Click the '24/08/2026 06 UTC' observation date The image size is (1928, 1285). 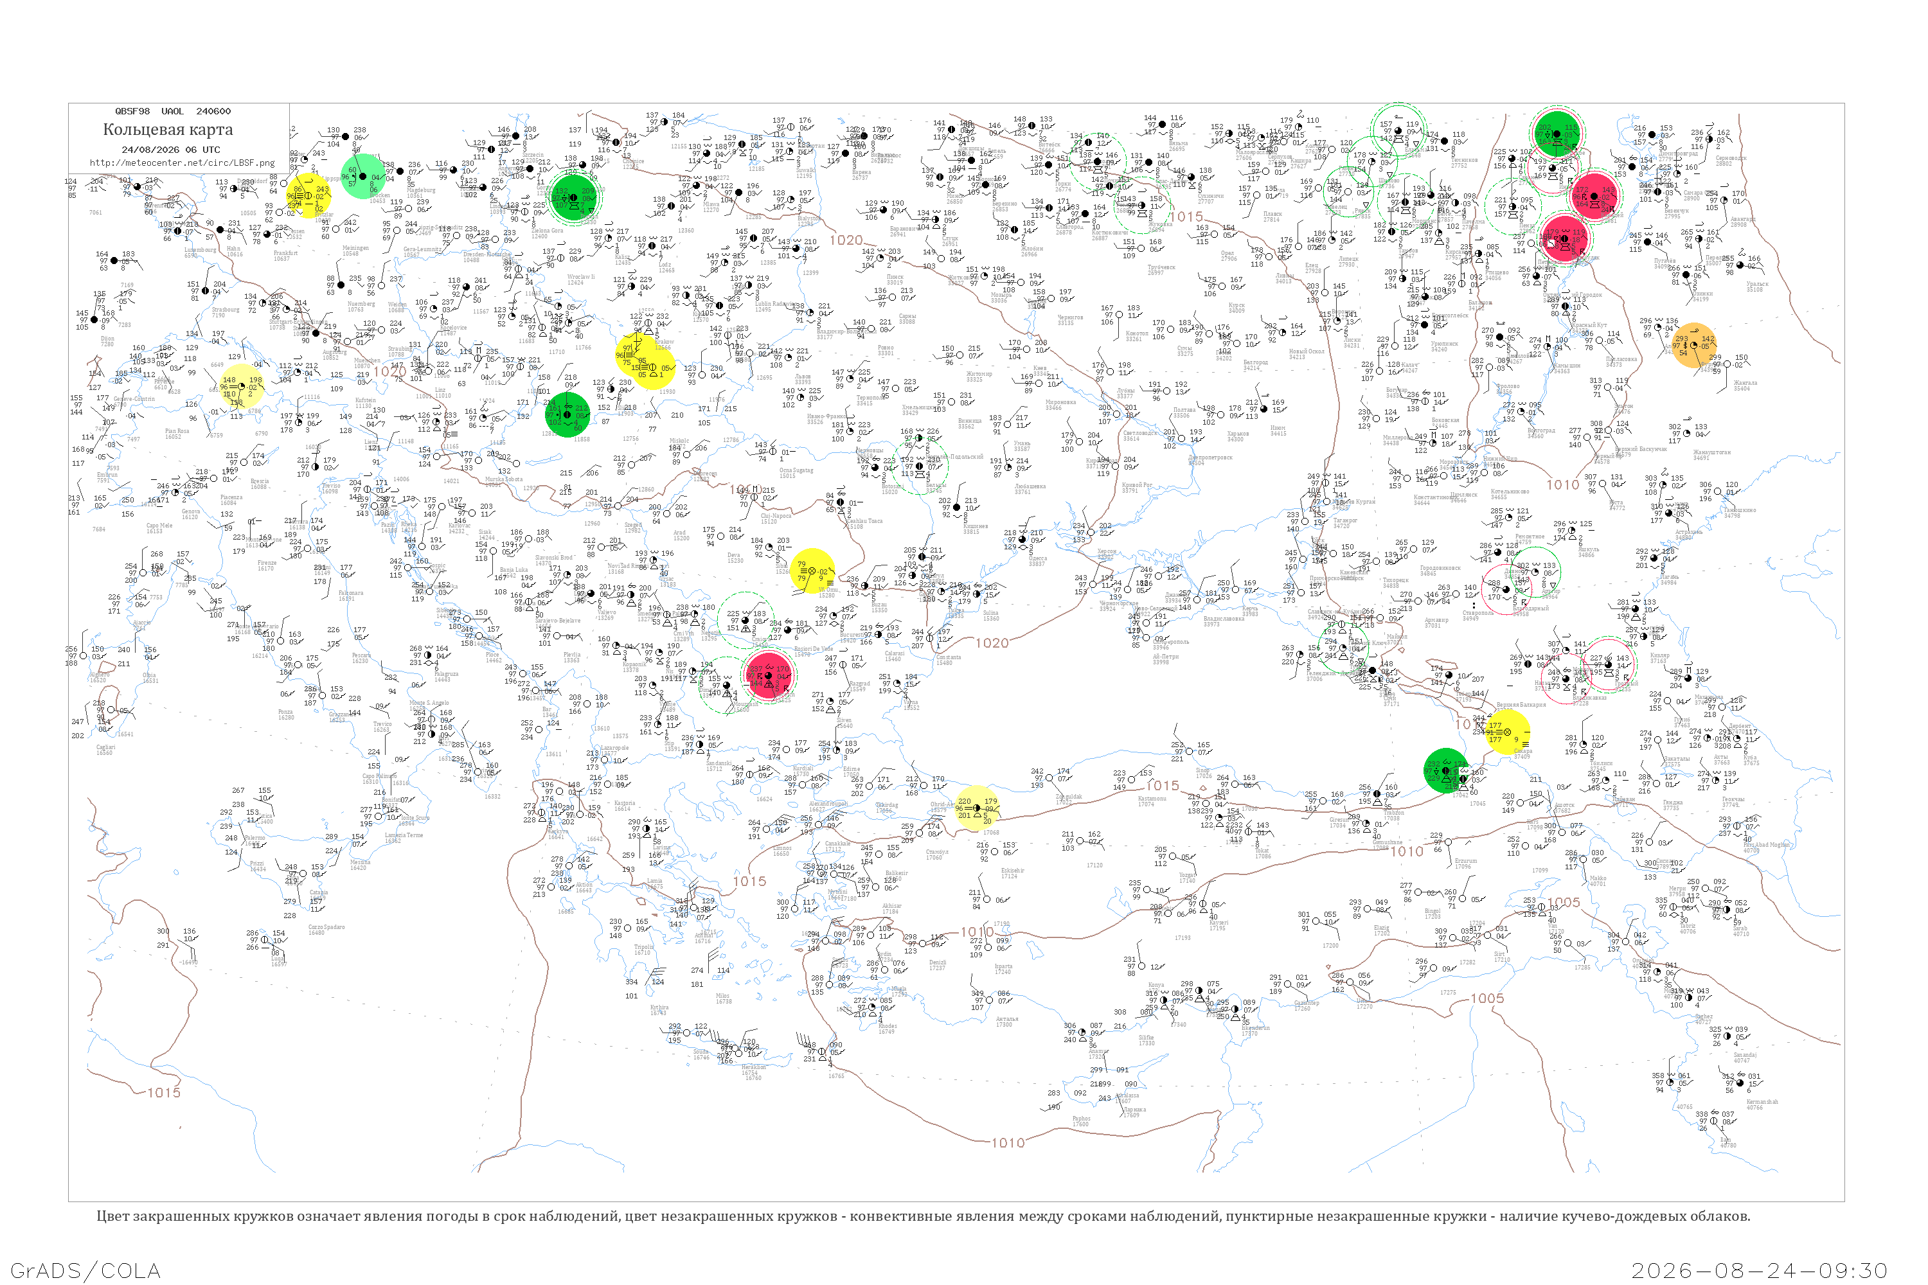coord(170,150)
